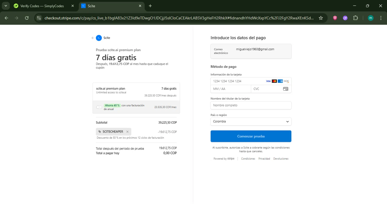This screenshot has height=204, width=387.
Task: Click the 'scite.ai premium plan' item name
Action: point(110,88)
